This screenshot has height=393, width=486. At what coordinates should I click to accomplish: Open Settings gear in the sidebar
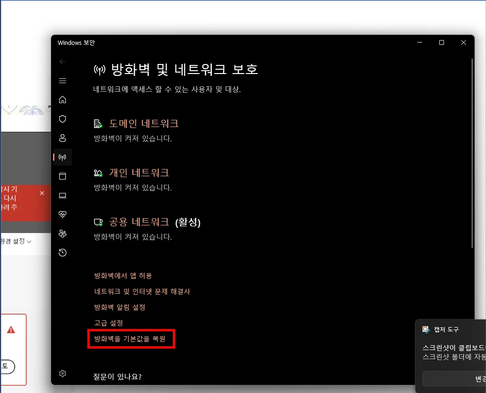point(62,373)
